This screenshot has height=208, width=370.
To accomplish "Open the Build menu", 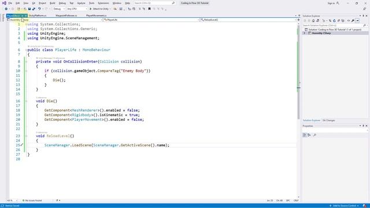I will point(53,3).
